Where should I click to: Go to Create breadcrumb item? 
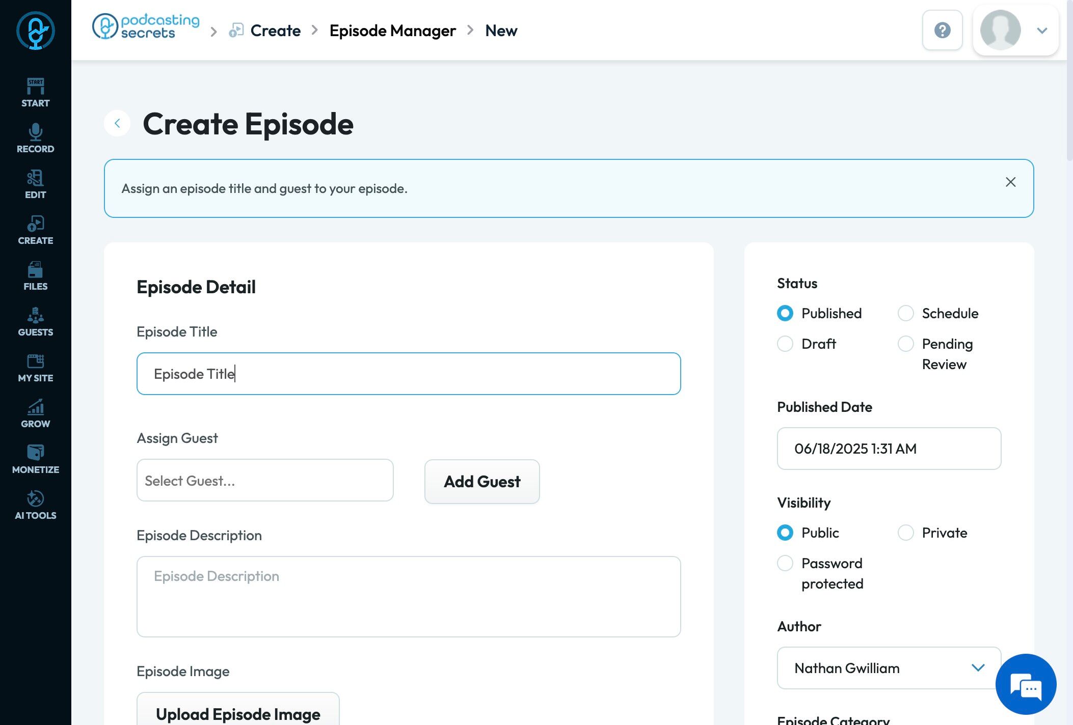pos(275,31)
